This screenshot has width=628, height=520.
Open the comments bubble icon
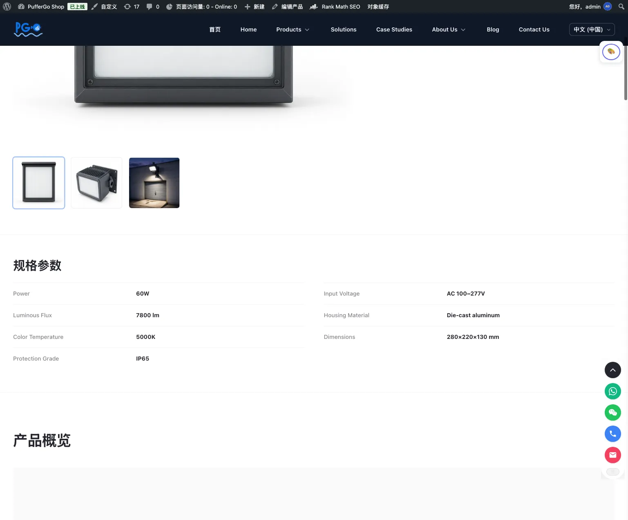tap(153, 7)
